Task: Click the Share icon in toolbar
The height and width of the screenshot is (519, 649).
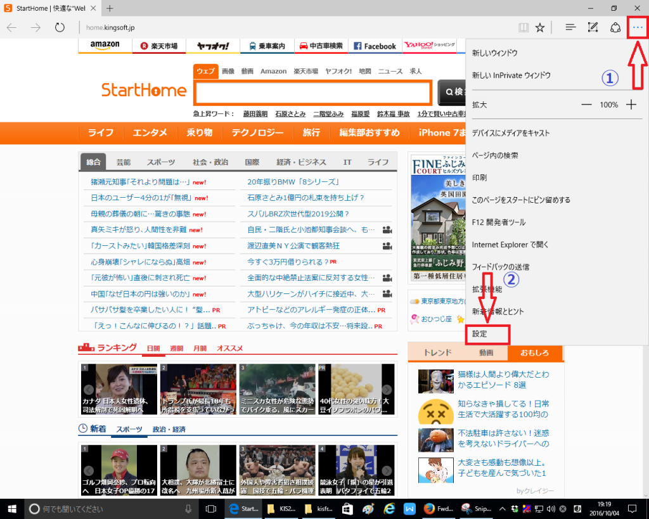Action: [x=615, y=28]
